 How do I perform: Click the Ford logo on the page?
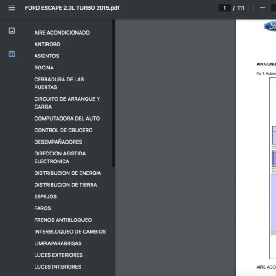(270, 26)
